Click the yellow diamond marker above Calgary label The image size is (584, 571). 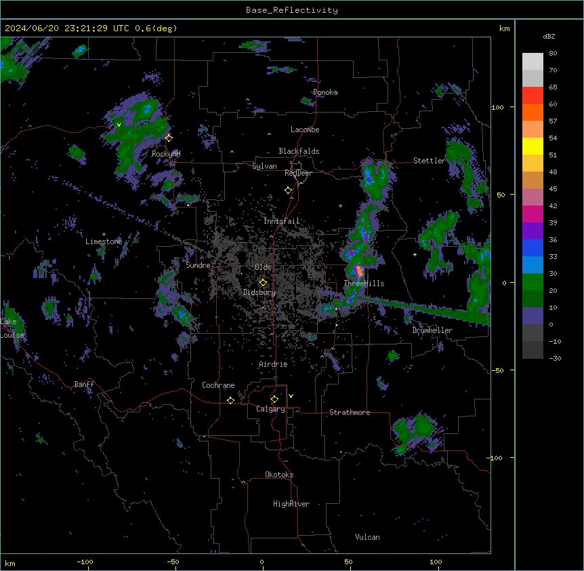[x=274, y=399]
